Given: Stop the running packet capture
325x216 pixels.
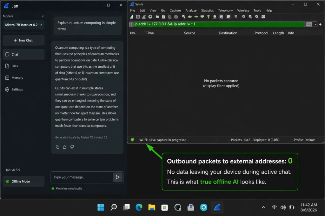Looking at the screenshot, I should click(138, 17).
